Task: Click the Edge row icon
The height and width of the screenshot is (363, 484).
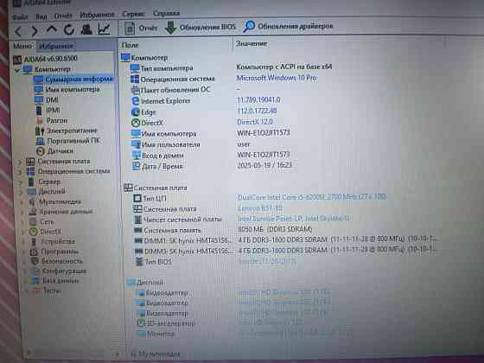Action: (135, 112)
